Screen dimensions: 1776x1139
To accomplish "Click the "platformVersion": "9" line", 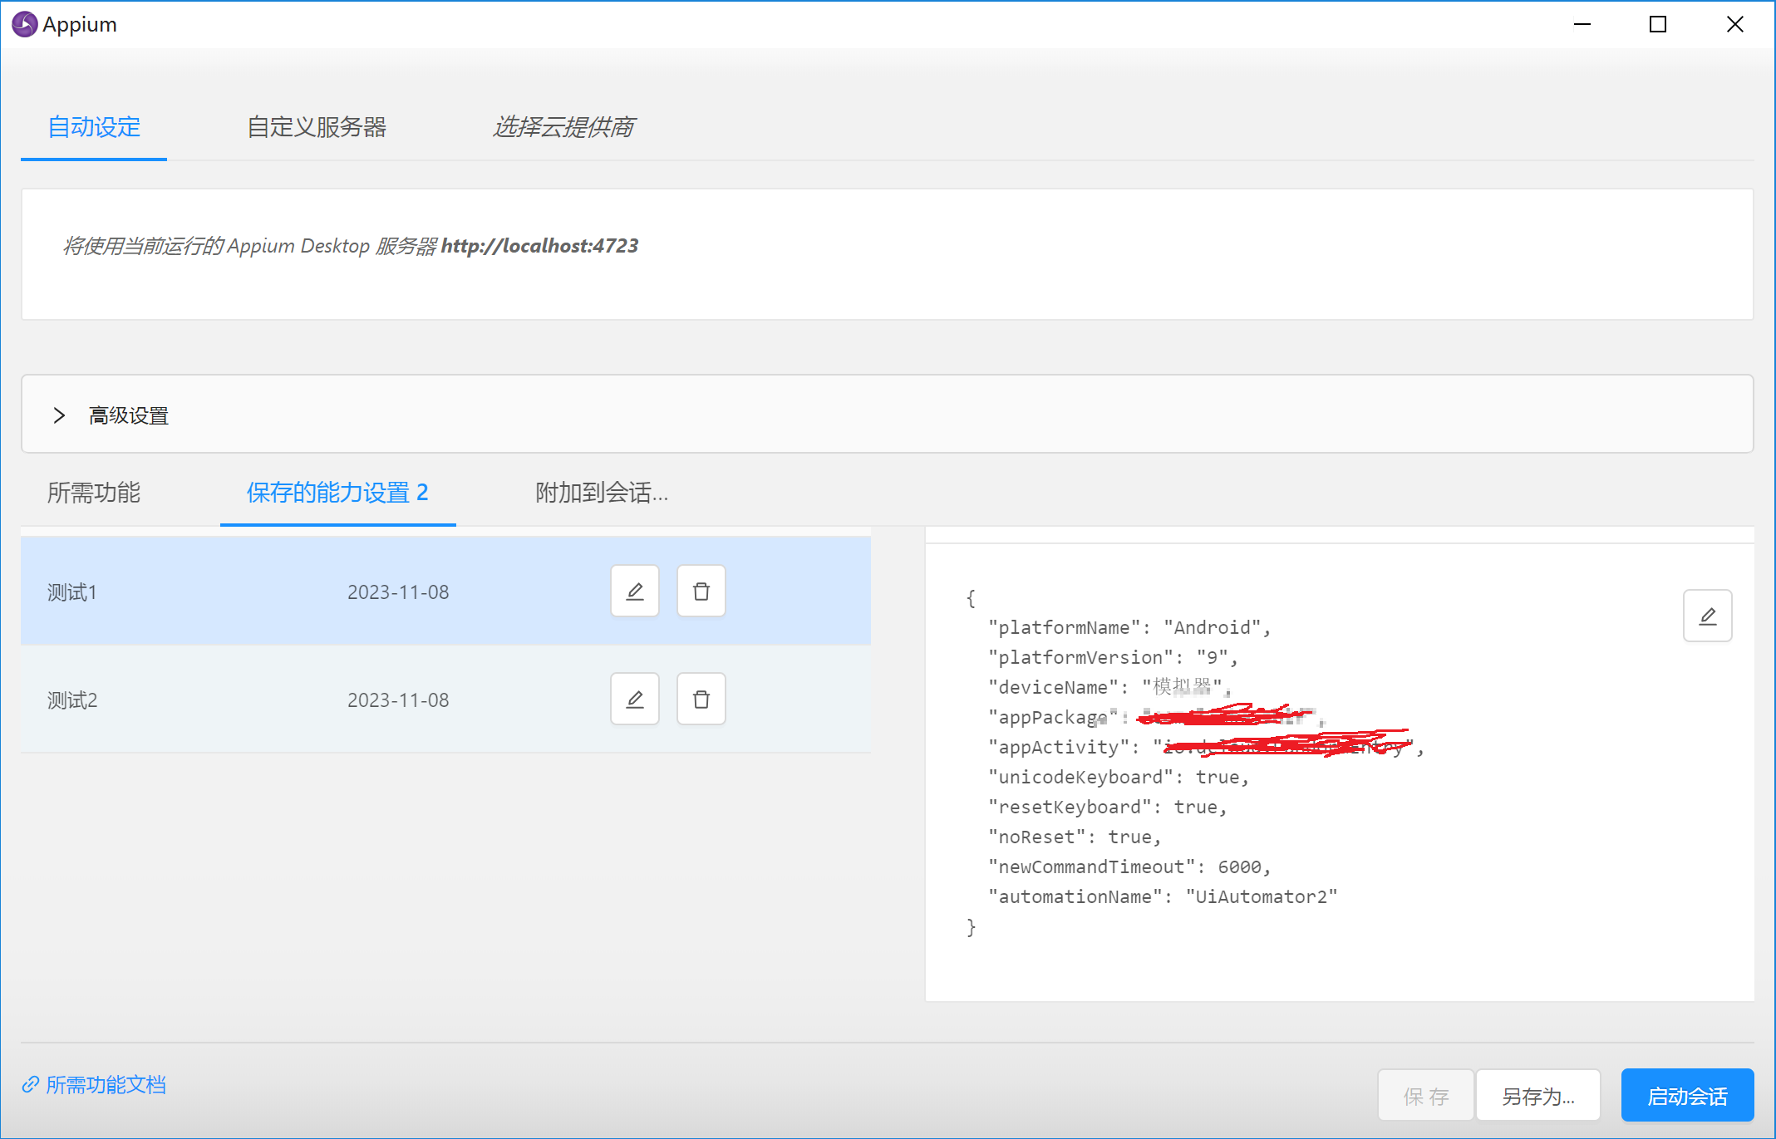I will pos(1113,657).
